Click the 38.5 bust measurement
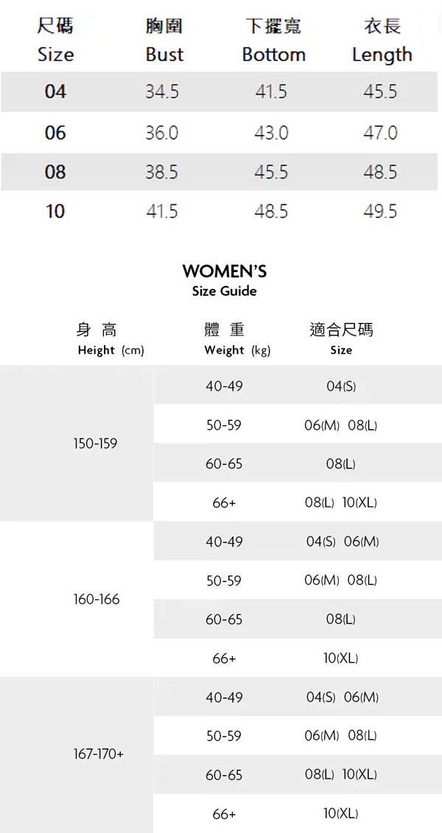 [161, 172]
